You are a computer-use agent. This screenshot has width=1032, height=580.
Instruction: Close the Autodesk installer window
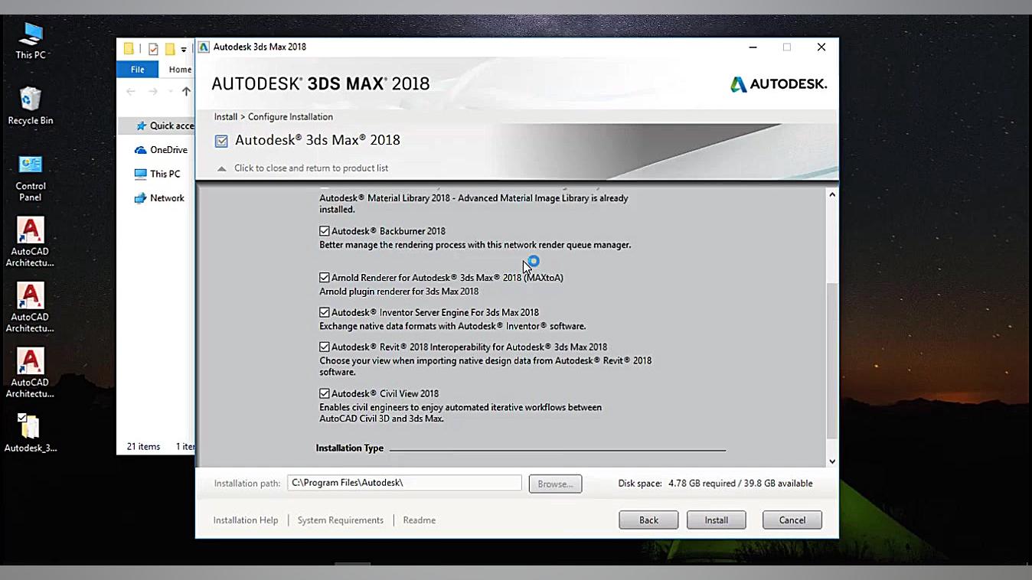coord(821,47)
